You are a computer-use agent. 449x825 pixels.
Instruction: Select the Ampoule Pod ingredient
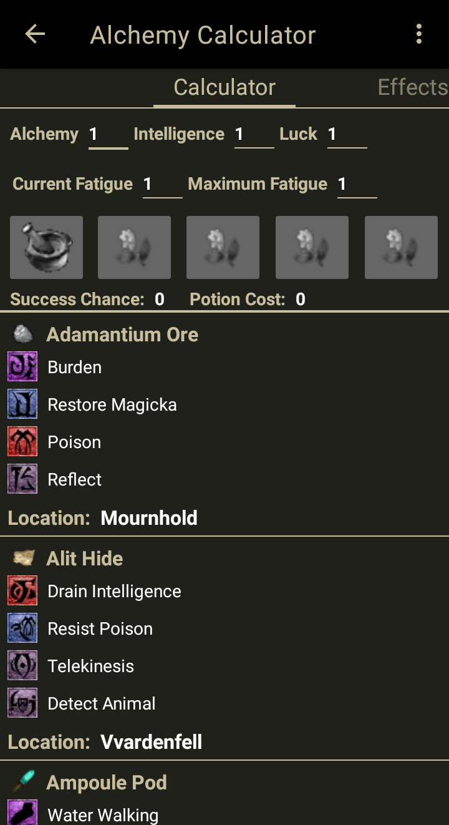point(107,783)
